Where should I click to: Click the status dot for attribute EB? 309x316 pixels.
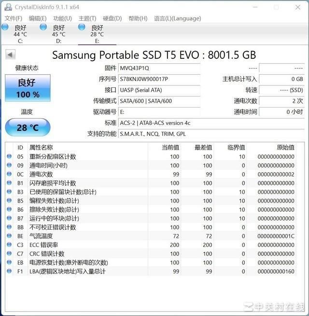9,262
